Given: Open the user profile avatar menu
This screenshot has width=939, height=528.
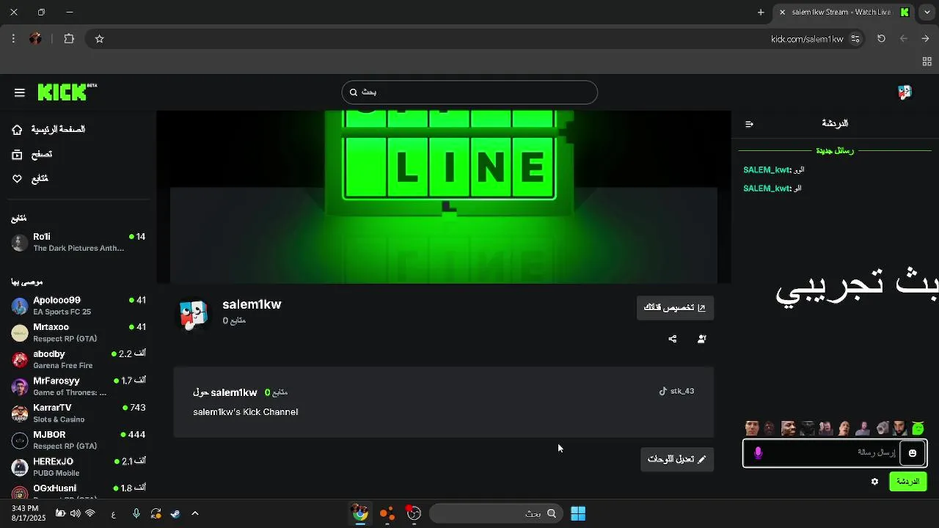Looking at the screenshot, I should [905, 92].
